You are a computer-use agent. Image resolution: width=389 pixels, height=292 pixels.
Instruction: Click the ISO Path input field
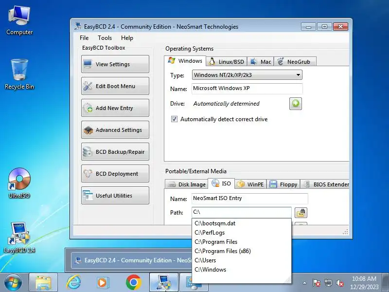(241, 212)
